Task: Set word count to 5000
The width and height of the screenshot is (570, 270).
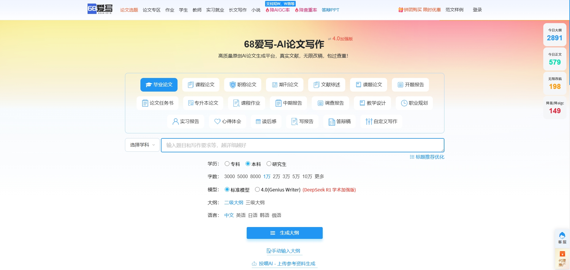Action: pos(242,177)
